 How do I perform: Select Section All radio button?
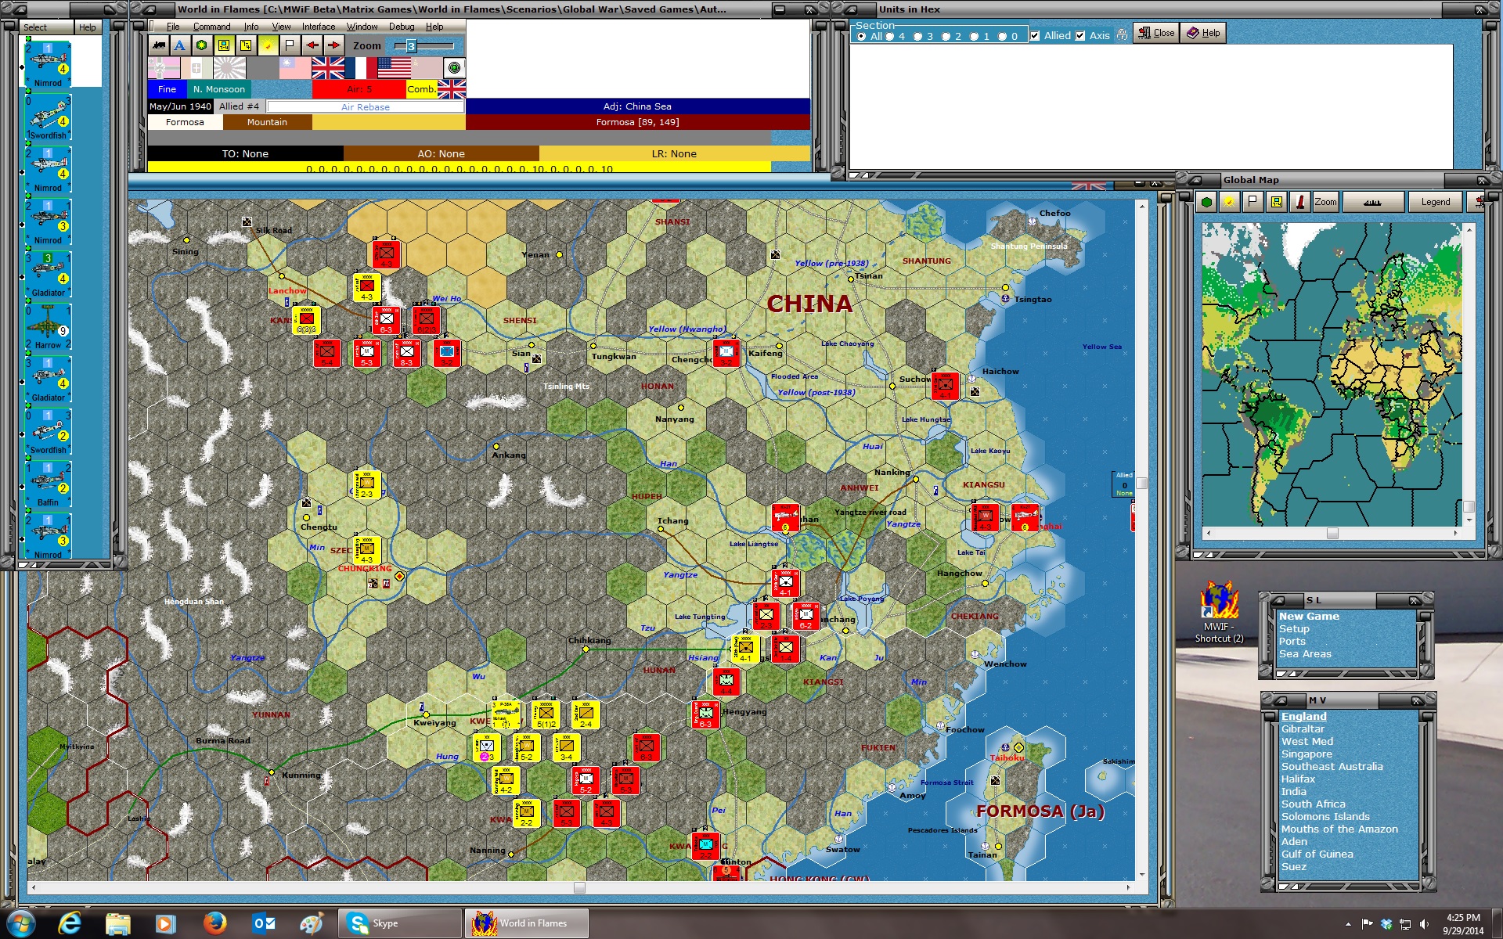[x=862, y=36]
